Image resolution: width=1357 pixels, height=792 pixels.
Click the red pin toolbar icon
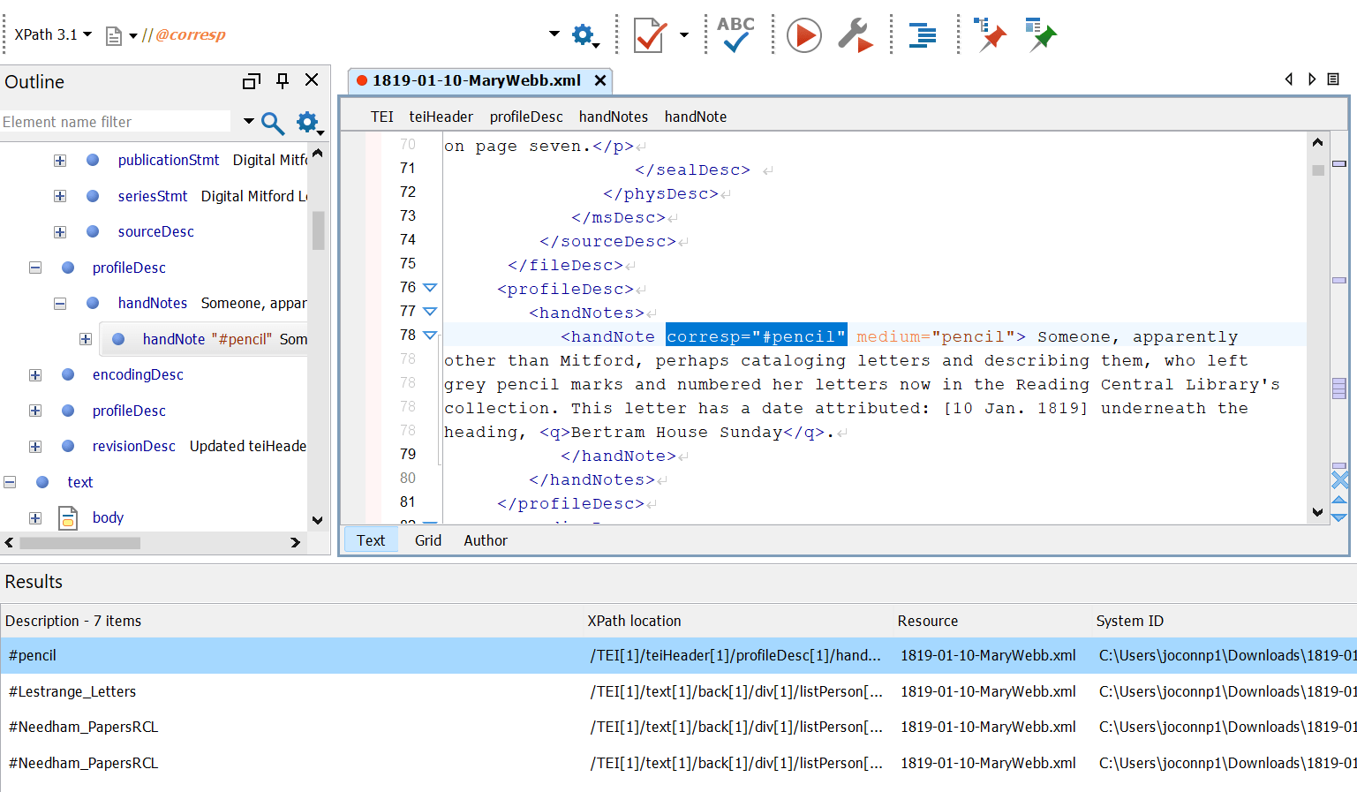pyautogui.click(x=990, y=34)
